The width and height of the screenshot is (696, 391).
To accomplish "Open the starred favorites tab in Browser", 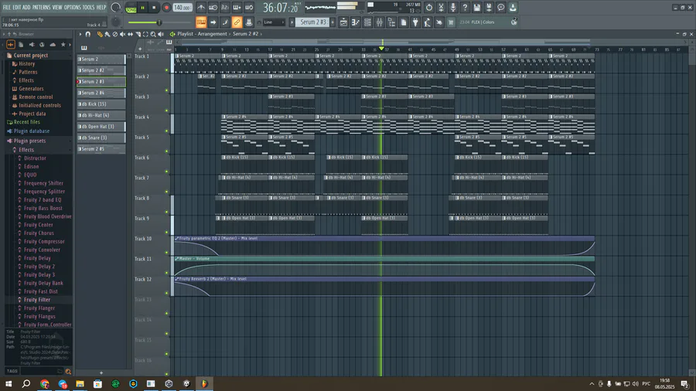I will 63,44.
